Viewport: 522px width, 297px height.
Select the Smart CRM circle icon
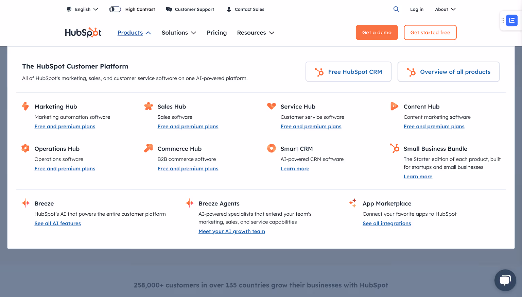(272, 148)
